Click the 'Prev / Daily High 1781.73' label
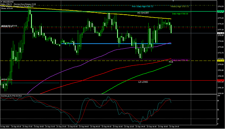 pos(142,6)
